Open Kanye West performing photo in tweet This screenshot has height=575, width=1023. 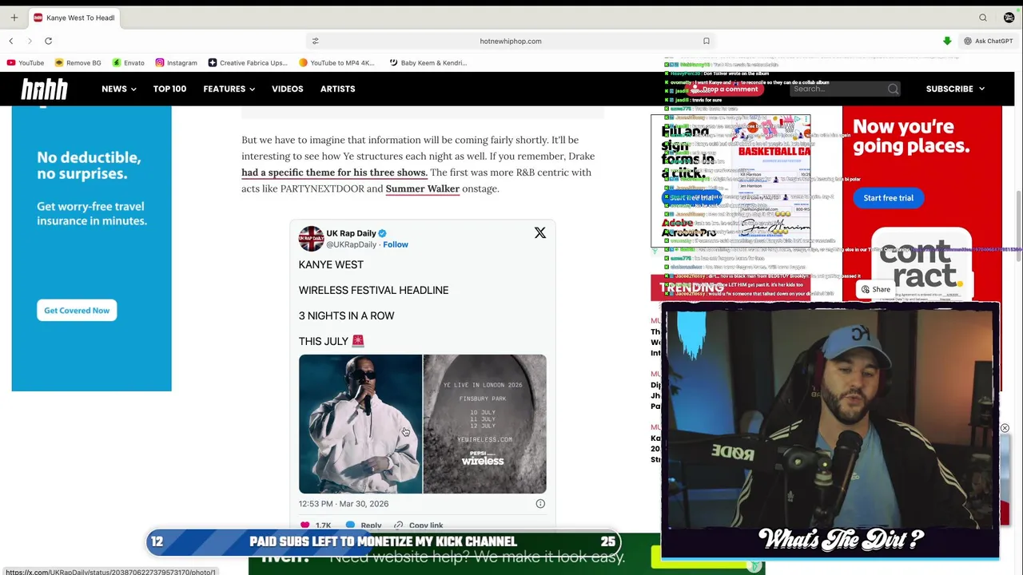[360, 424]
